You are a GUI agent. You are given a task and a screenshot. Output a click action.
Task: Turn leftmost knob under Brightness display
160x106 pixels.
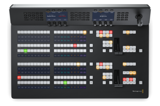click(x=95, y=24)
